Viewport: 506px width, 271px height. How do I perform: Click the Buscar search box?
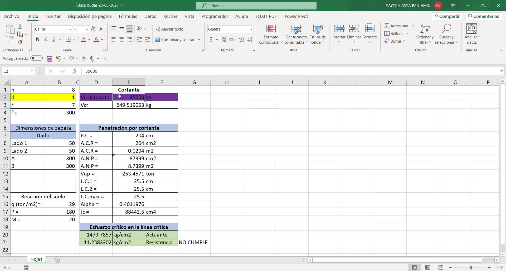pos(256,6)
